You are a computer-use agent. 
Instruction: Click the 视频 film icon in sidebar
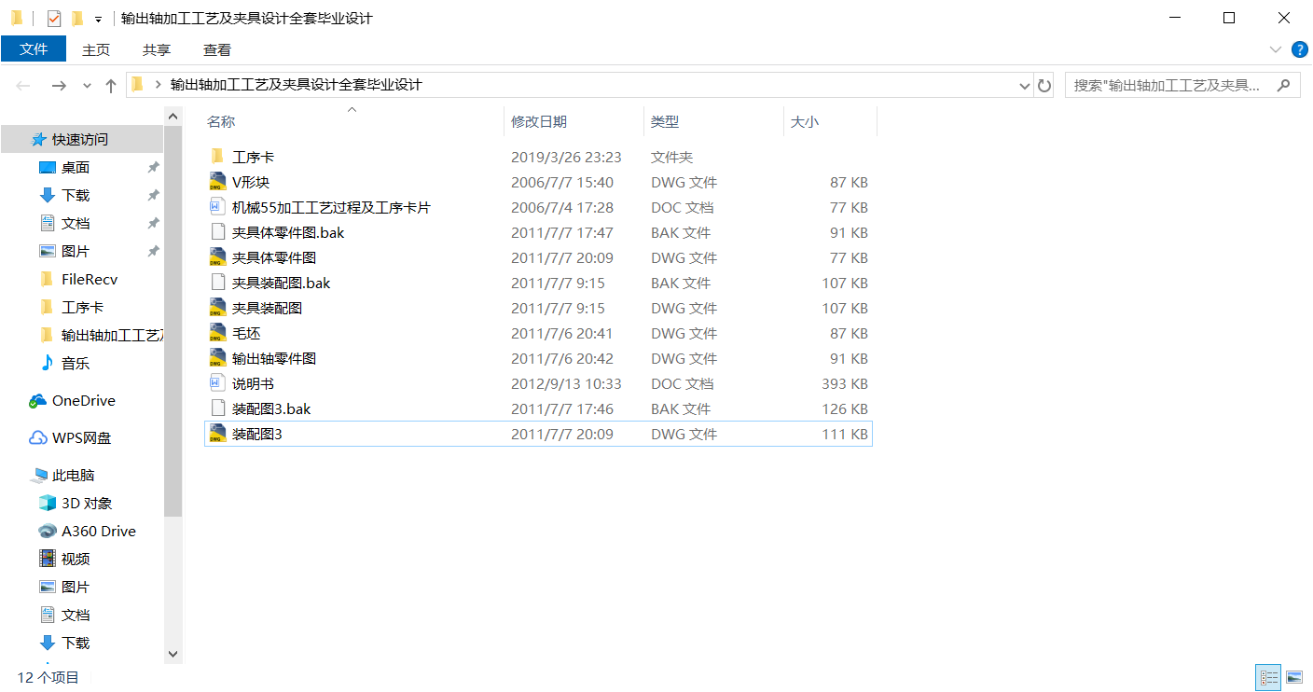coord(48,559)
